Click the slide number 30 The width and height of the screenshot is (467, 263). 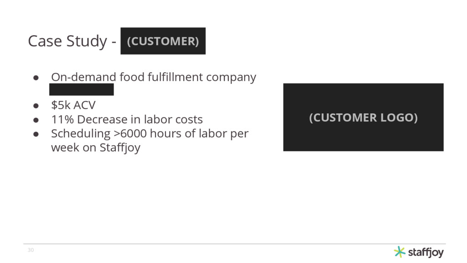click(x=31, y=250)
